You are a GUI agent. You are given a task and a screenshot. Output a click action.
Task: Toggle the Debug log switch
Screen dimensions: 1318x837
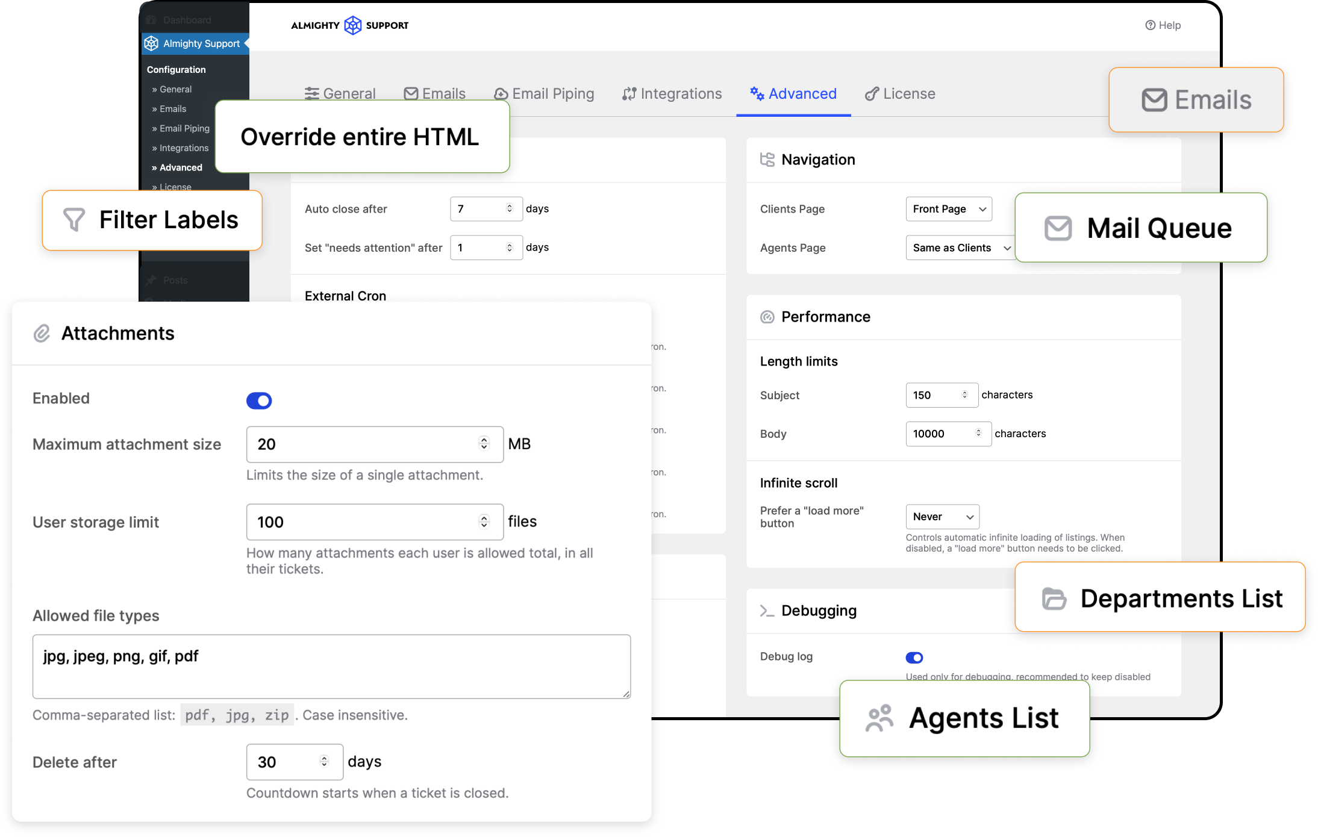click(914, 658)
